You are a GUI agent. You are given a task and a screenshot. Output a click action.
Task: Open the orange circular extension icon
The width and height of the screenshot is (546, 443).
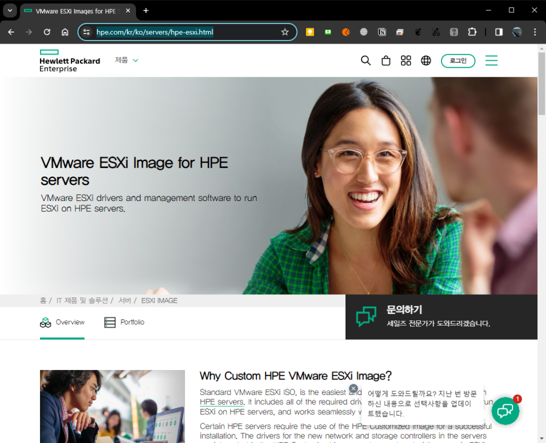pos(346,32)
